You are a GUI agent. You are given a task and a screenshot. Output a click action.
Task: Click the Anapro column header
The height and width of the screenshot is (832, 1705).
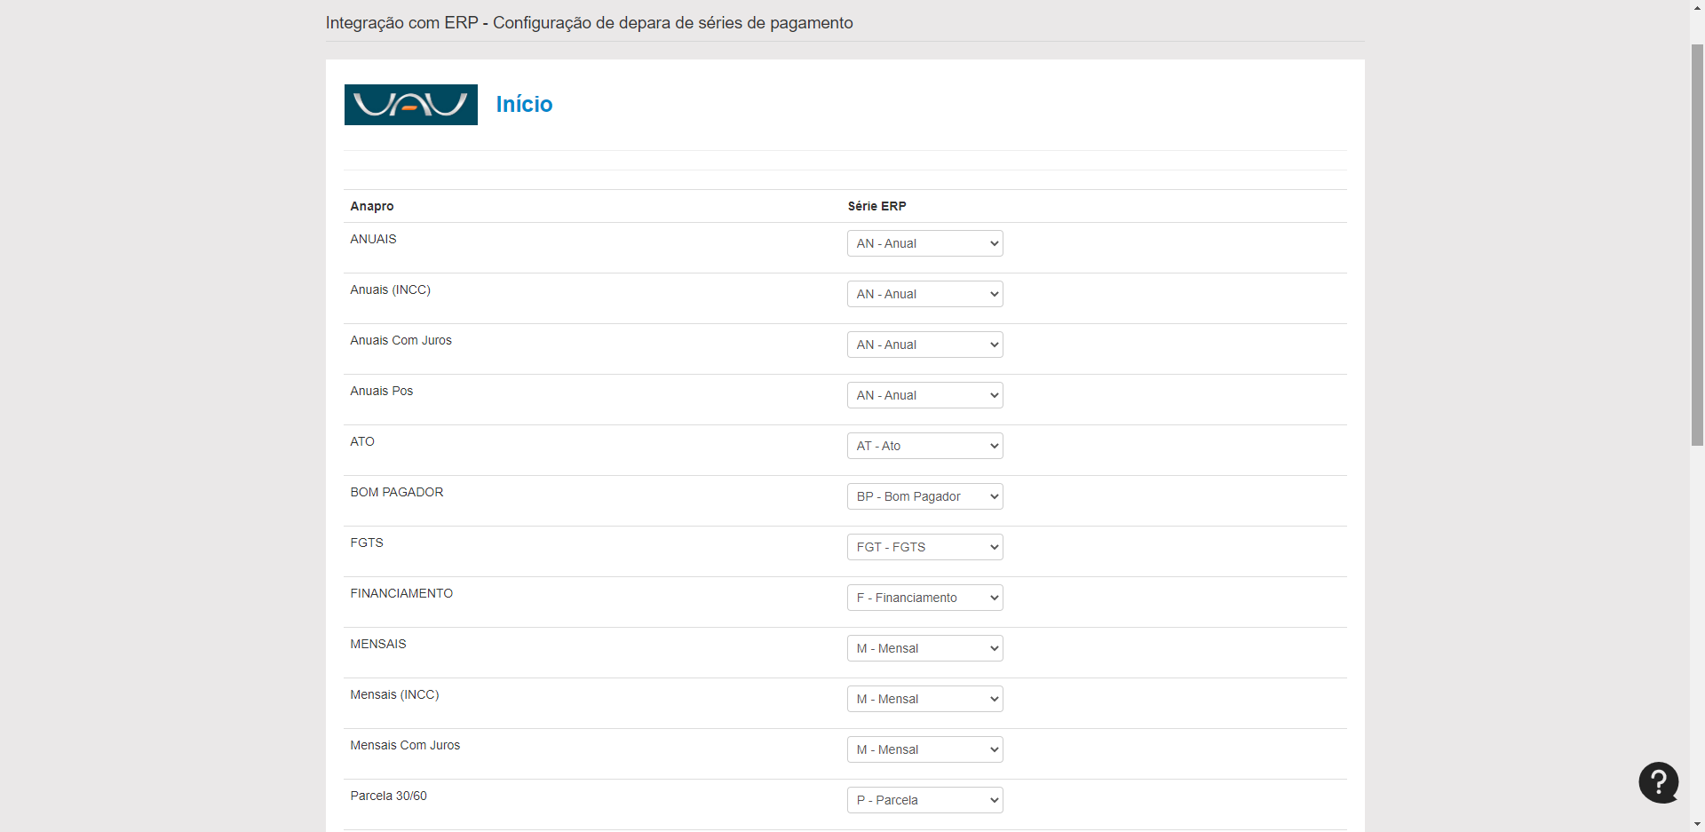[371, 206]
